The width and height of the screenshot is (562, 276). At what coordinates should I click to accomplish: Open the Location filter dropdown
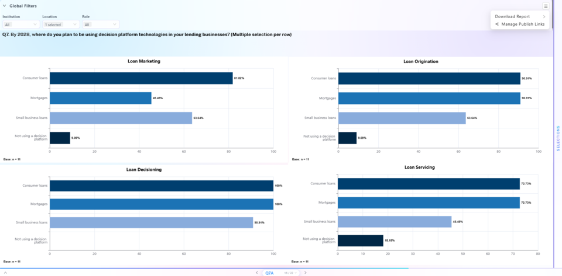(61, 25)
